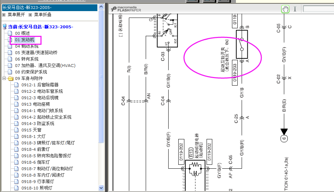
Task: Click the folder icon of 09 车身与附件
Action: 10,78
